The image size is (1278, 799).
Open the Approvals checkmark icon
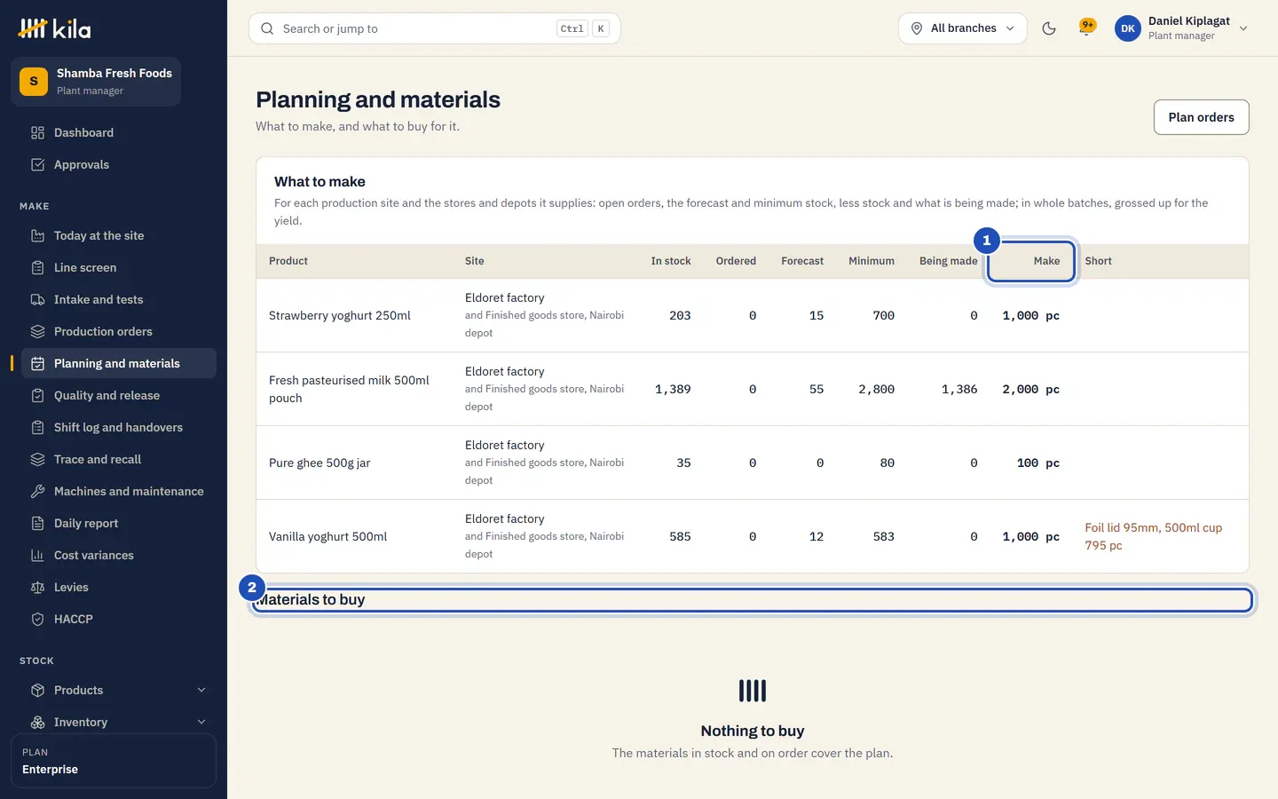37,164
